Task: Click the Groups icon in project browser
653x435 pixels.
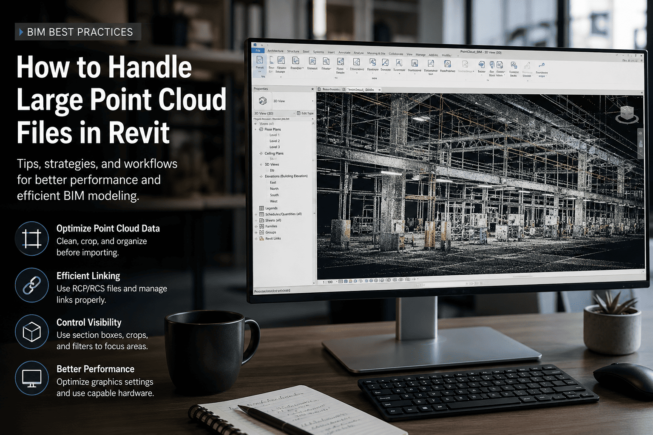Action: (x=261, y=232)
